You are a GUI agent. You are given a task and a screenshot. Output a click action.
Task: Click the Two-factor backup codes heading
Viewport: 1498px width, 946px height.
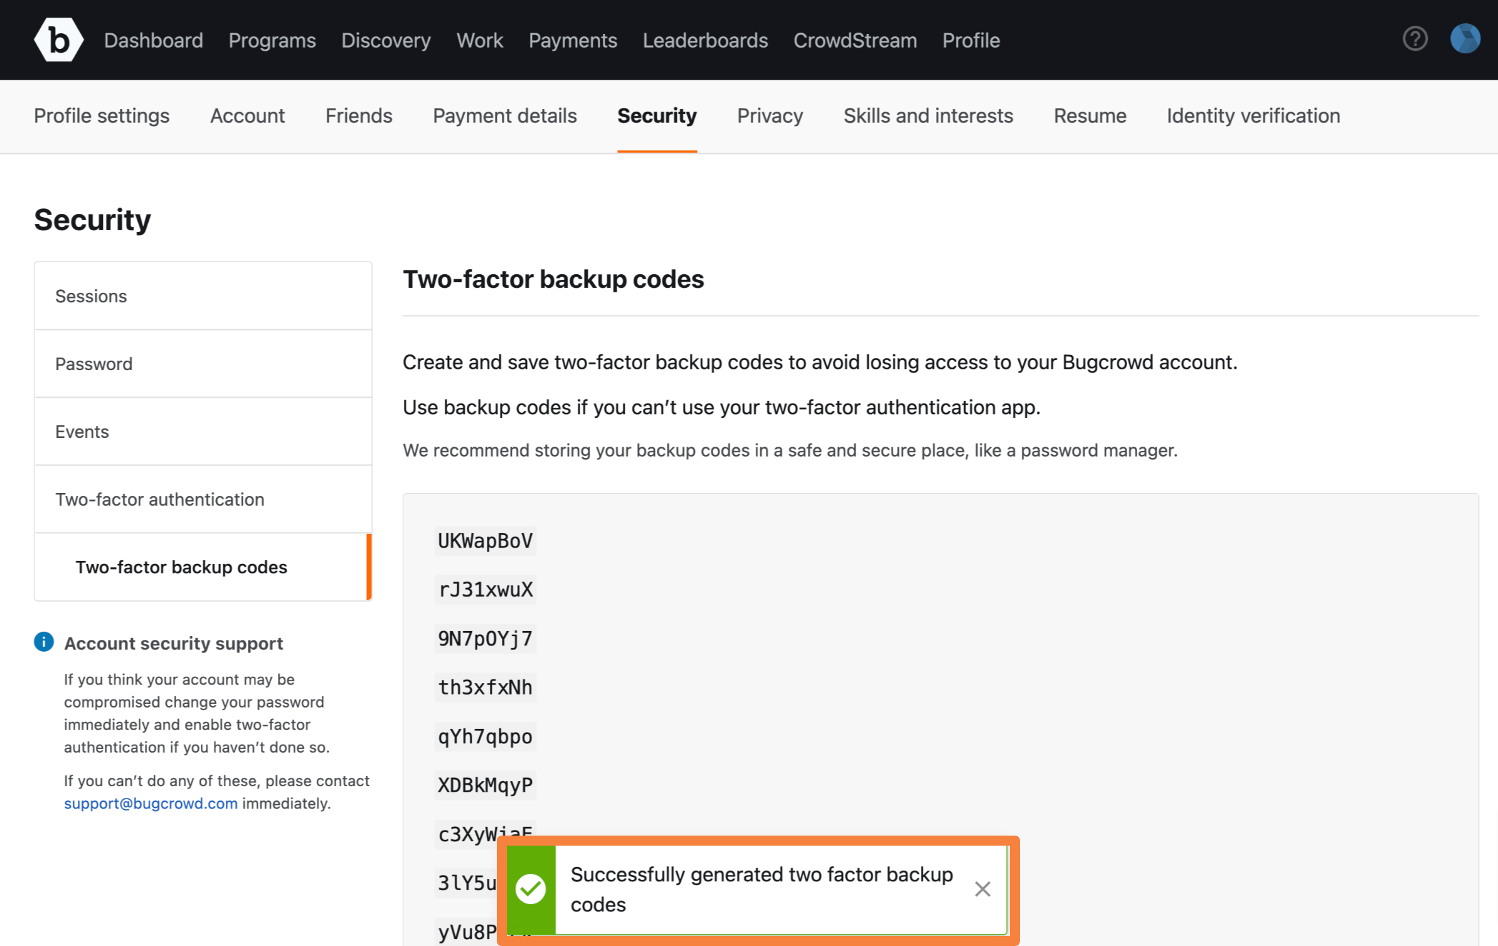click(x=553, y=279)
